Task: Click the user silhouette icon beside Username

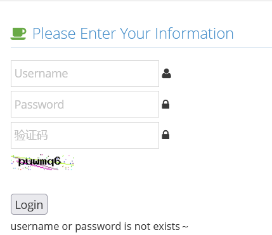Action: 167,74
